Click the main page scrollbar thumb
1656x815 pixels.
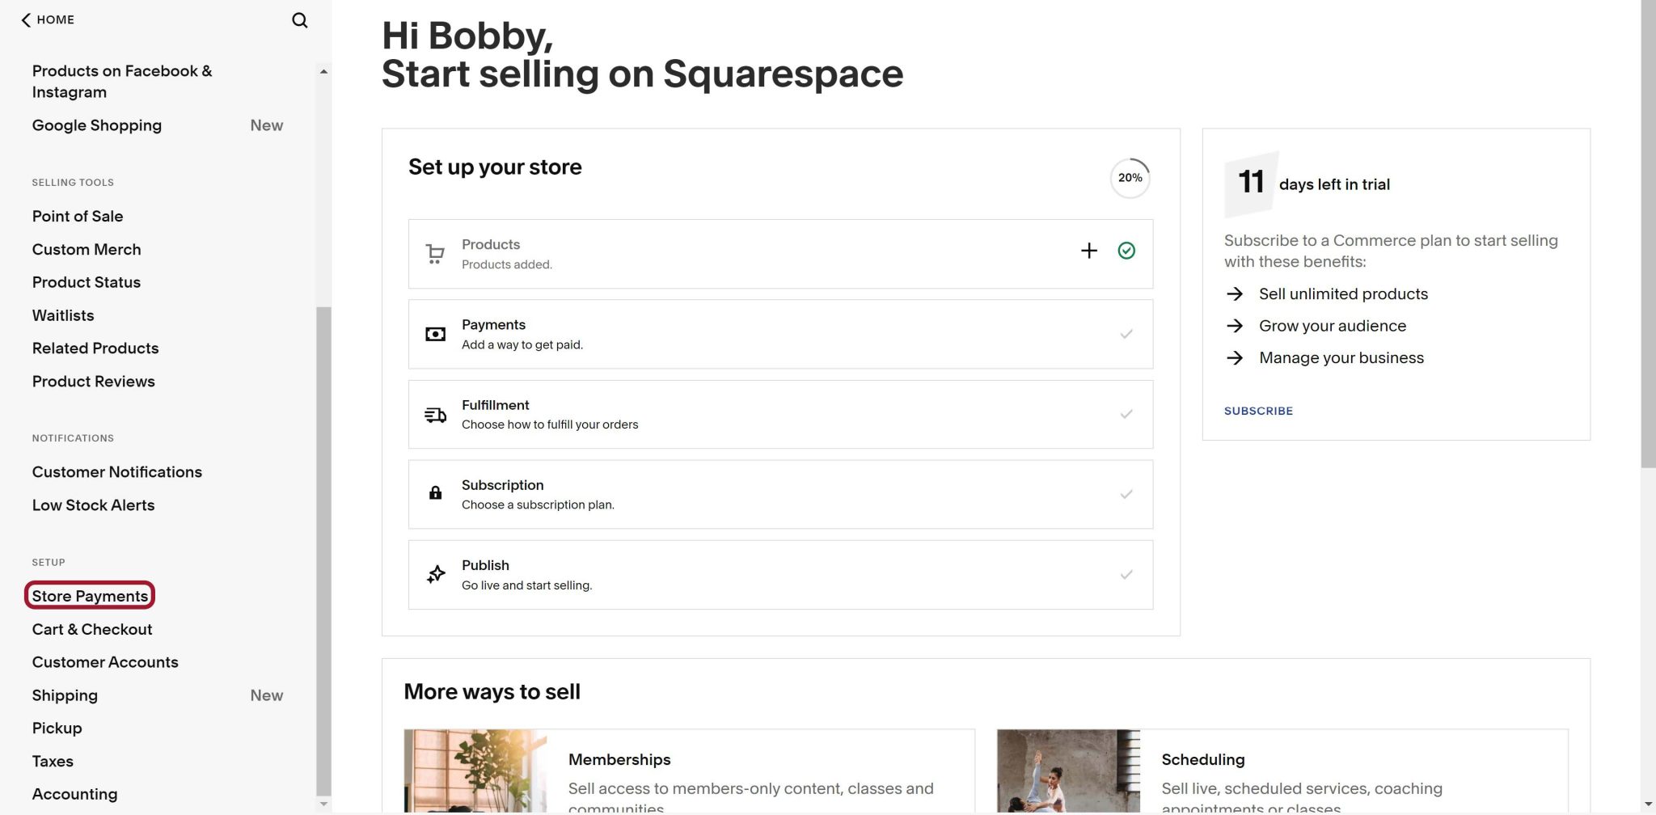[1648, 234]
